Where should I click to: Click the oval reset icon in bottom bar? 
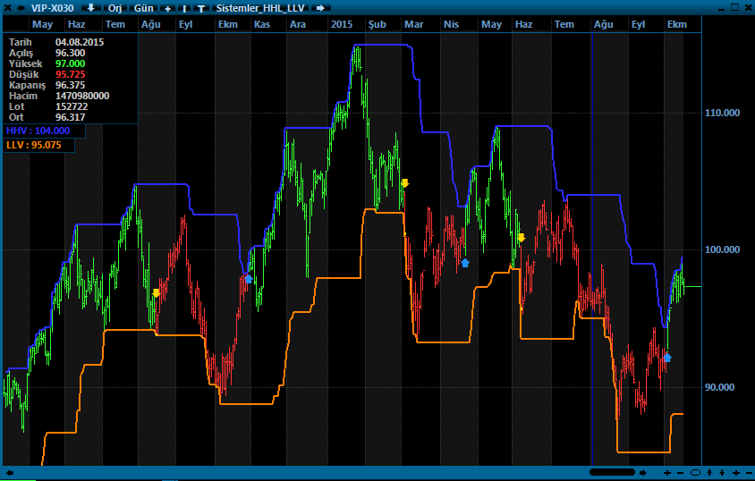tap(695, 472)
